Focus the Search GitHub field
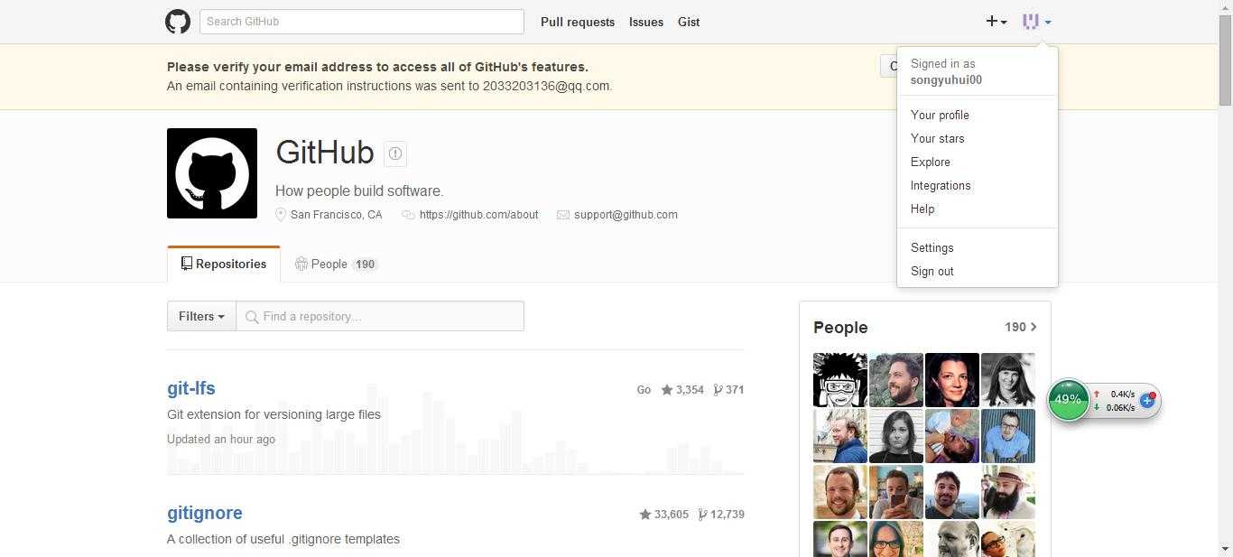 click(362, 22)
